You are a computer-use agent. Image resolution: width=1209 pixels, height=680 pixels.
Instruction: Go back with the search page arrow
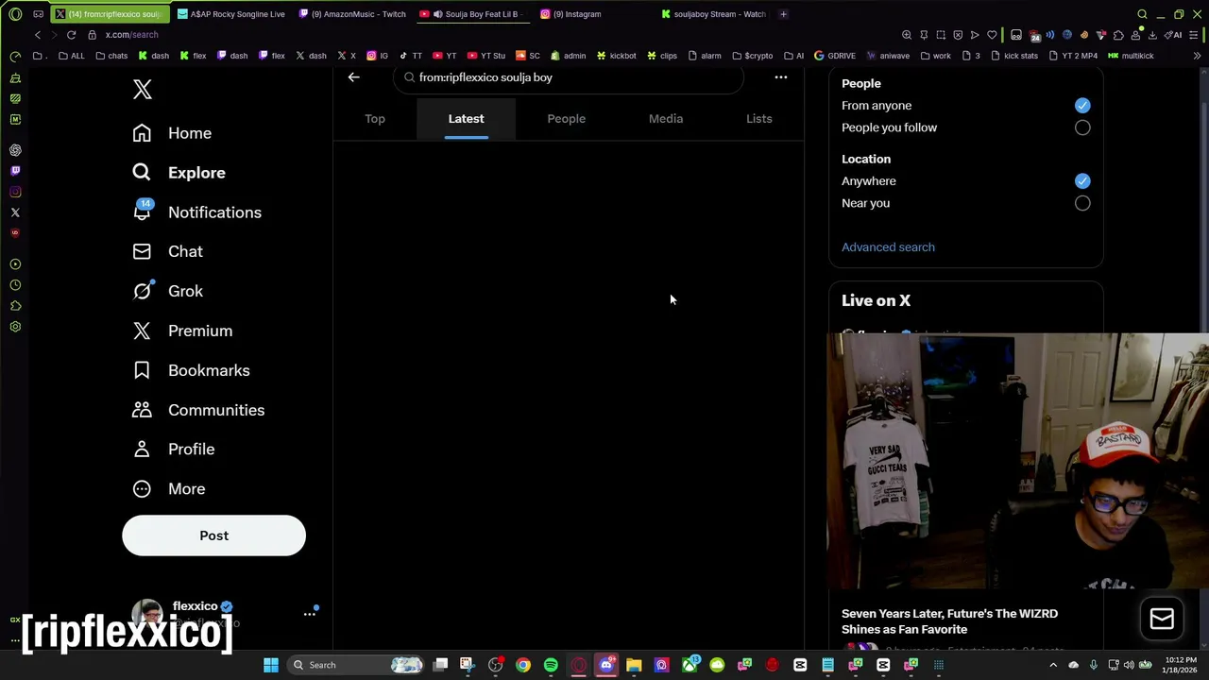click(x=353, y=77)
